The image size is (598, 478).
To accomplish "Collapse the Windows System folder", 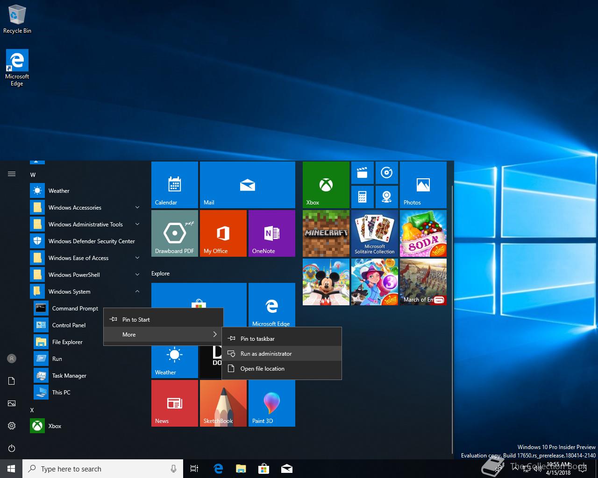I will [x=86, y=292].
